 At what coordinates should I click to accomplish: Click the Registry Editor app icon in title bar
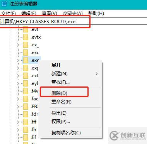click(x=4, y=3)
